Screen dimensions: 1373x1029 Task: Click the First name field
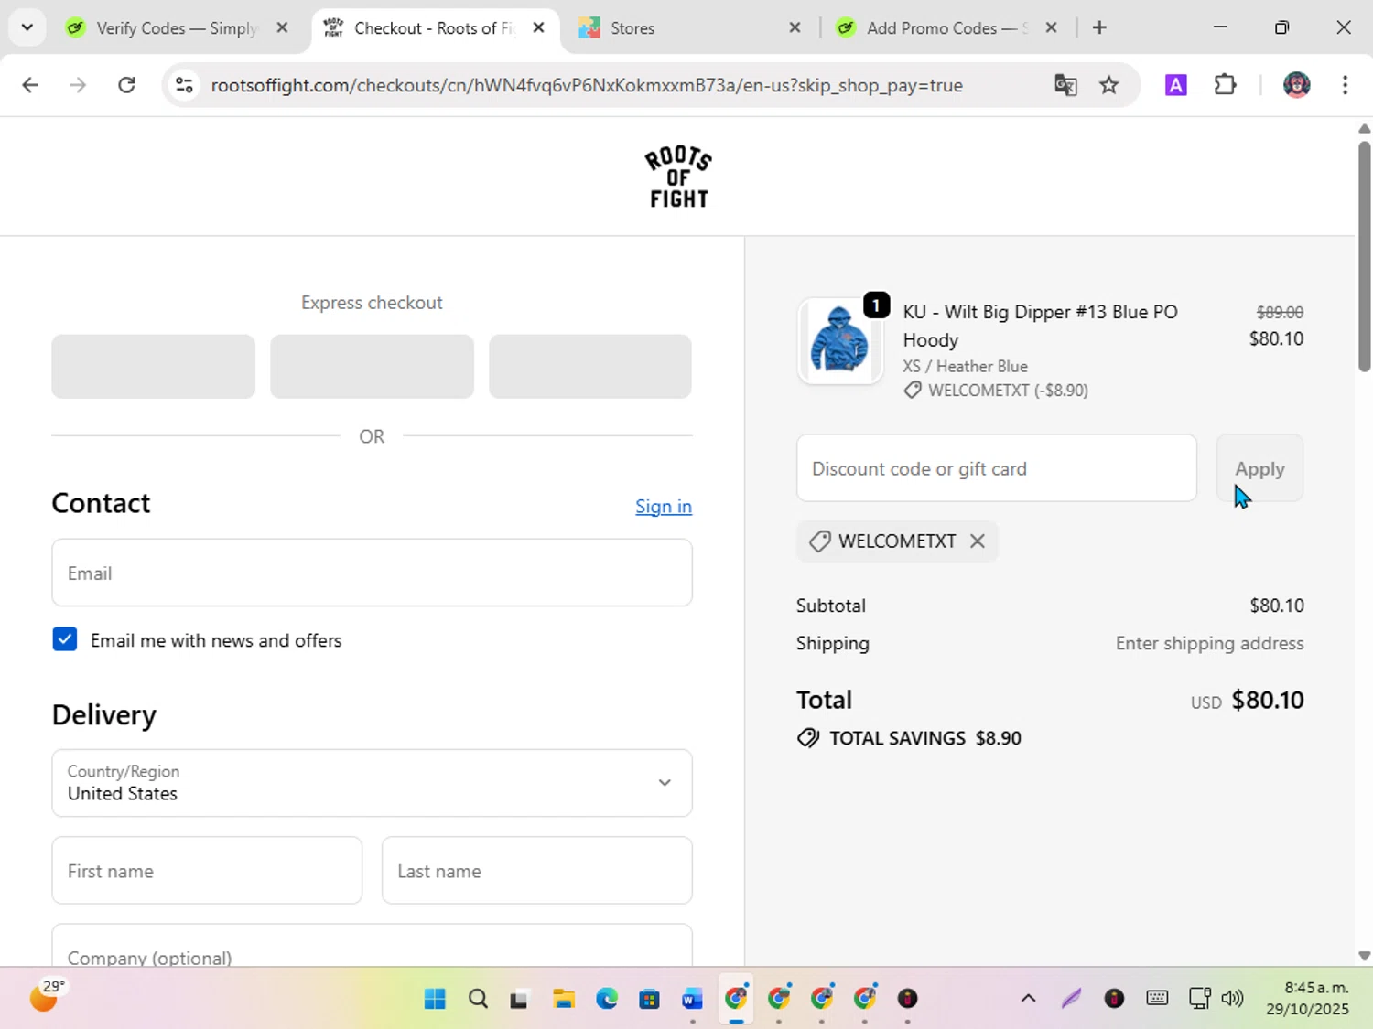[207, 871]
